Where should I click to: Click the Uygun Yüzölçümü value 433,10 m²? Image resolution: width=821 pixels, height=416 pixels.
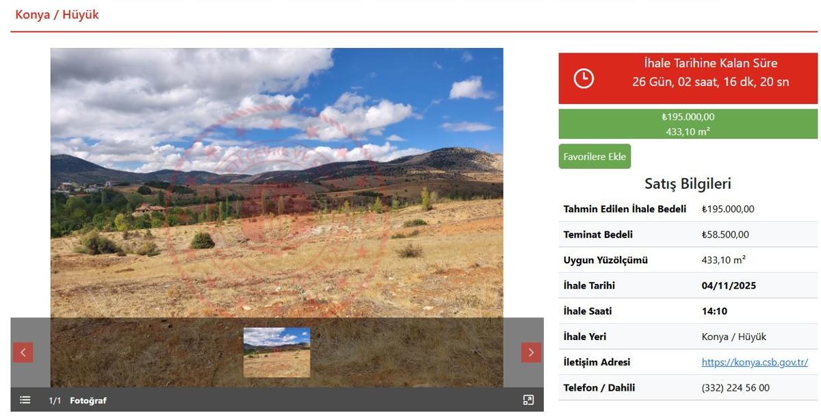point(724,260)
